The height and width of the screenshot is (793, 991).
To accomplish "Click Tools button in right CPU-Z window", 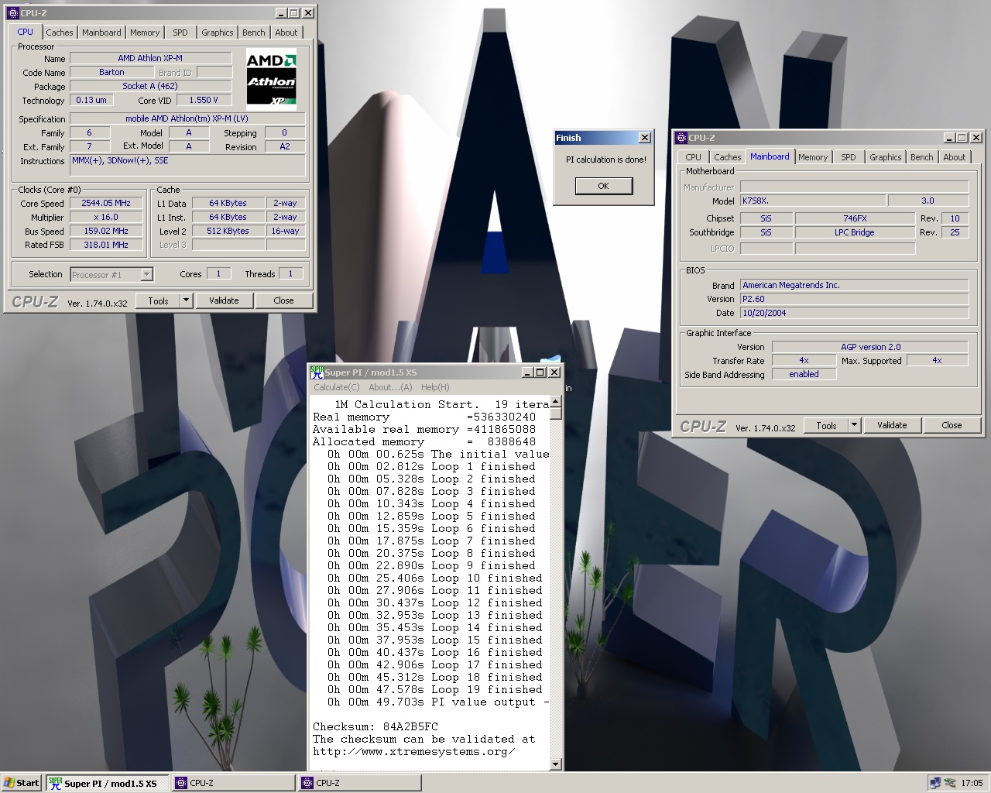I will click(x=826, y=425).
